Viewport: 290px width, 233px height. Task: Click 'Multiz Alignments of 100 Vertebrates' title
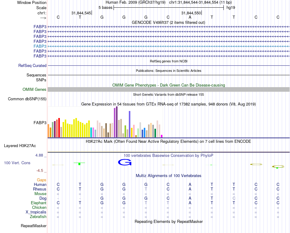[169, 176]
